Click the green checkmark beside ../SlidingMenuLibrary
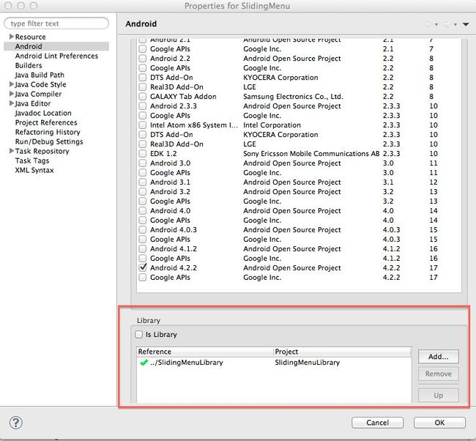476x441 pixels. click(x=144, y=363)
